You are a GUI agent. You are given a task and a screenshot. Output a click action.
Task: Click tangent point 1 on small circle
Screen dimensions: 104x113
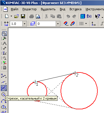35,82
